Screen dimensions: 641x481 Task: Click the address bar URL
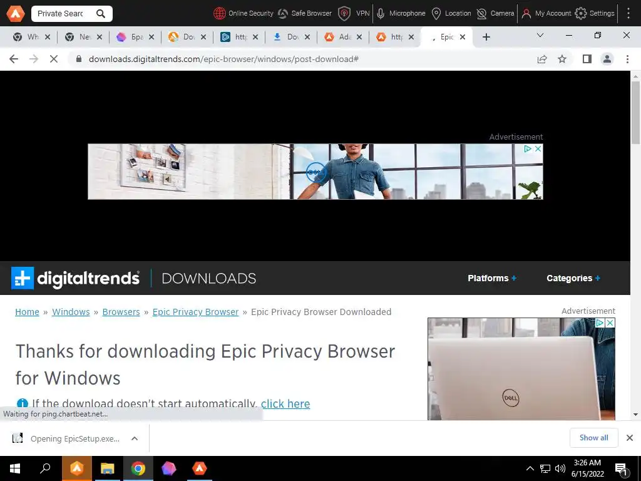pos(223,59)
